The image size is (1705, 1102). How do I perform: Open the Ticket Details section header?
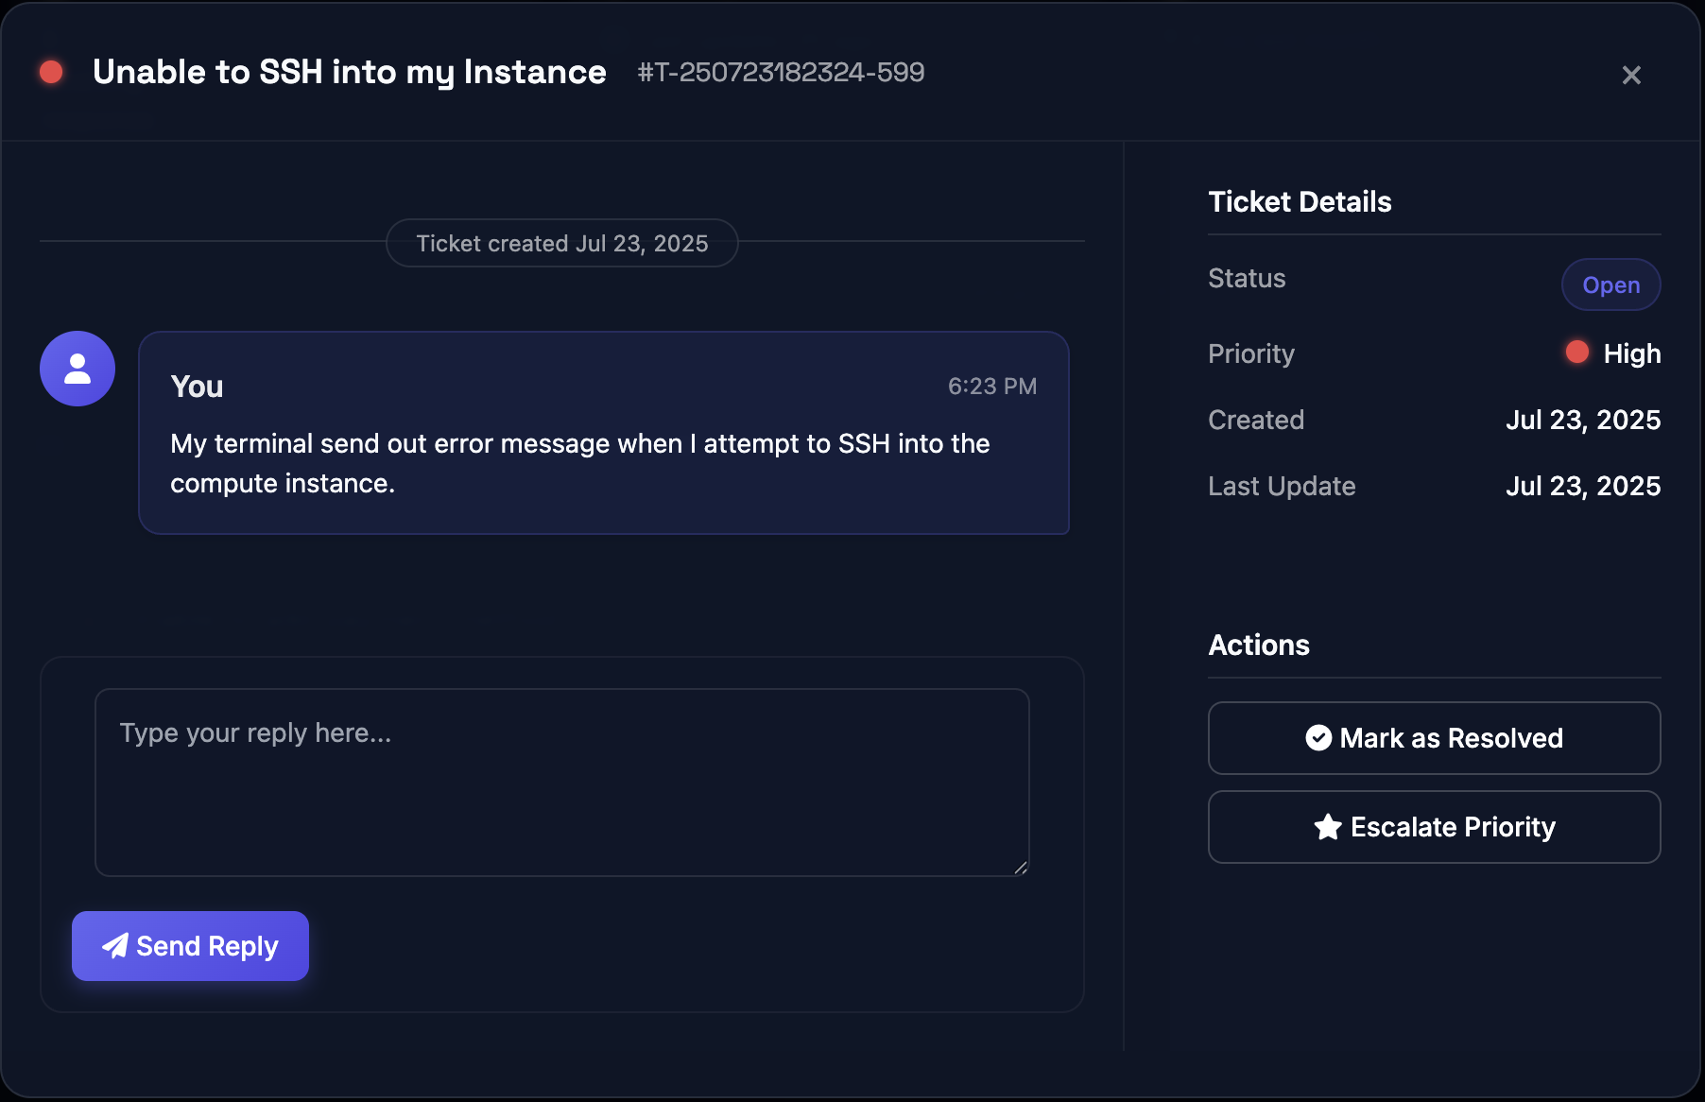tap(1300, 201)
